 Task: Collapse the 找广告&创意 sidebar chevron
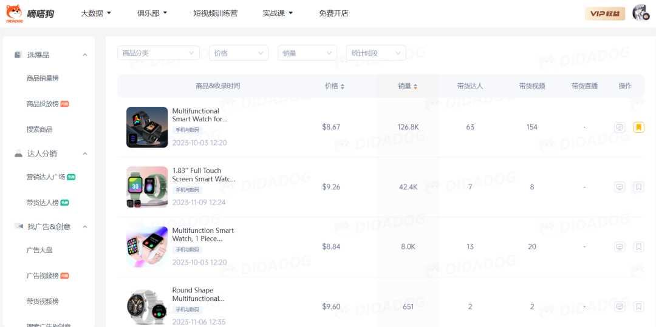coord(85,227)
